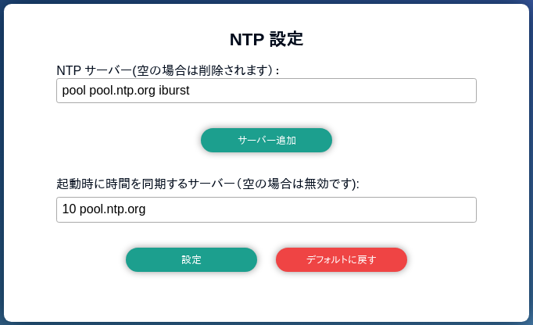Place cursor on the number 10
Screen dimensions: 533x325
(x=69, y=209)
